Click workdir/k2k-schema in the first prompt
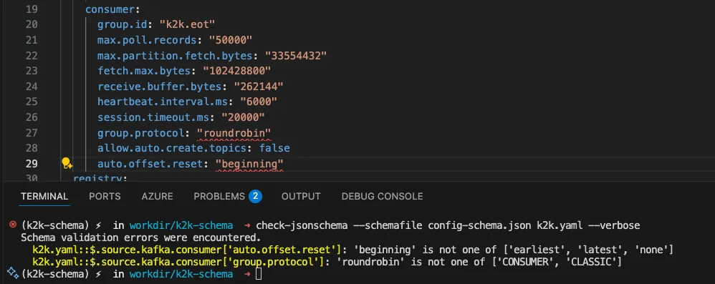Viewport: 715px width, 284px height. click(181, 225)
